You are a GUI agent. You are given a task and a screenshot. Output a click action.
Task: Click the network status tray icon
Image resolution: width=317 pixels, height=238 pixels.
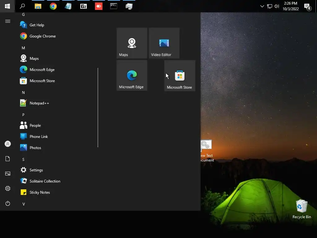click(270, 6)
